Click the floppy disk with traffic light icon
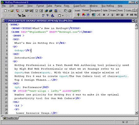The width and height of the screenshot is (139, 125). pyautogui.click(x=31, y=11)
